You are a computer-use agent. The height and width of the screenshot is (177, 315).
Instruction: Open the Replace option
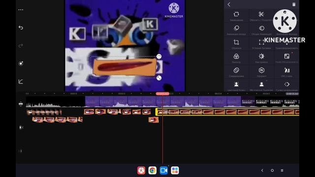pyautogui.click(x=236, y=16)
